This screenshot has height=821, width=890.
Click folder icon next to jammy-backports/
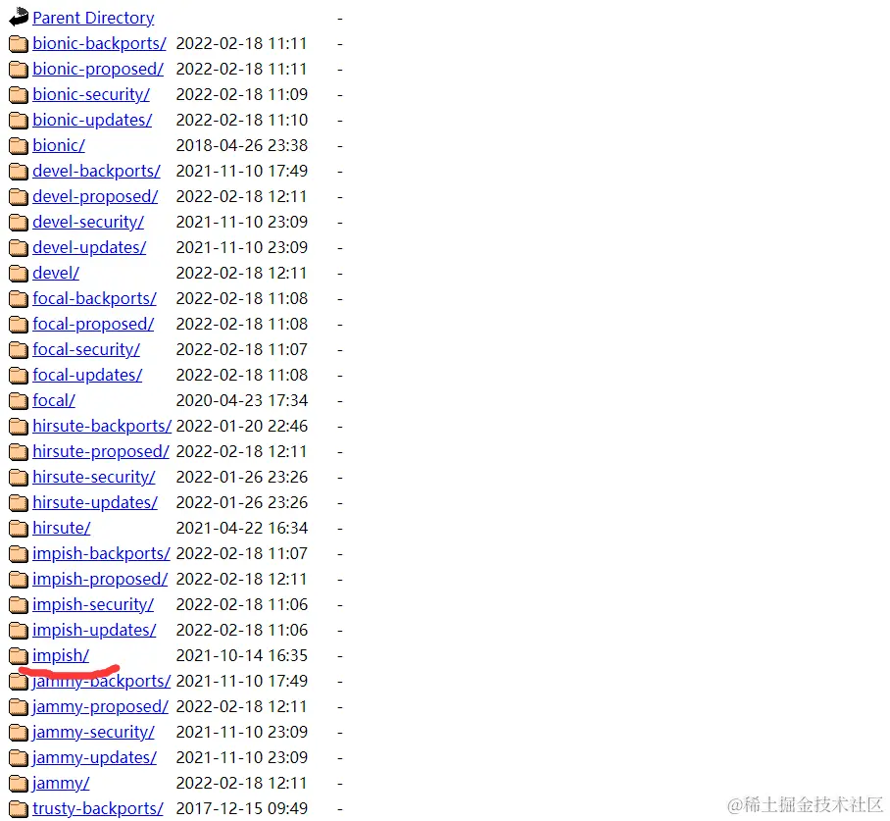pyautogui.click(x=19, y=682)
